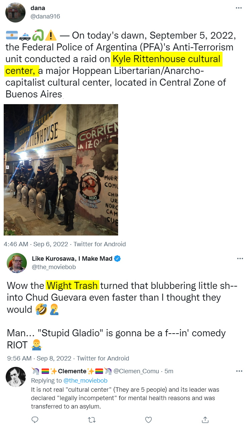Open the dana display name
The height and width of the screenshot is (427, 247).
[x=38, y=8]
